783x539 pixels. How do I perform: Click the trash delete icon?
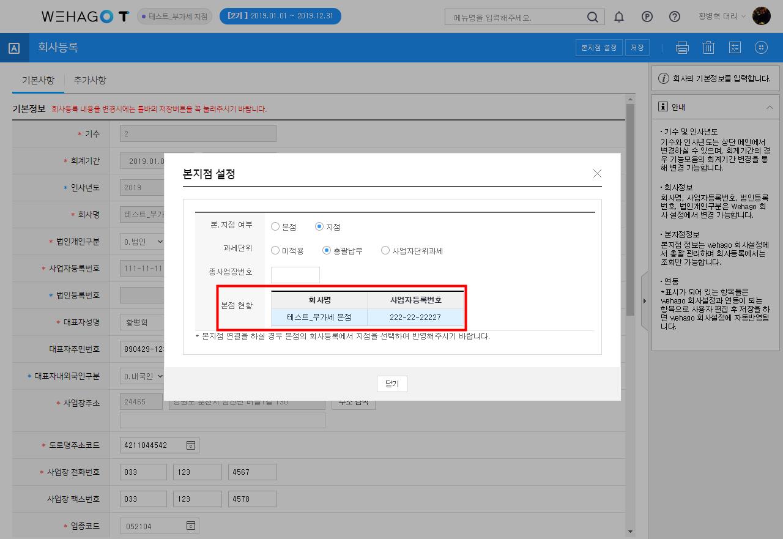[x=708, y=48]
